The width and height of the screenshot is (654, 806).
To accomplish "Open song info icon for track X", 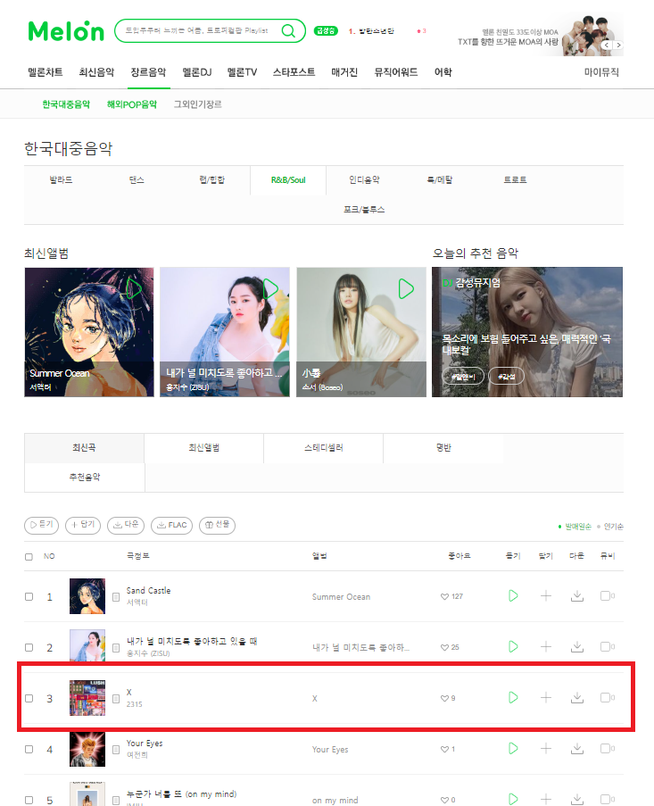I will click(x=116, y=699).
